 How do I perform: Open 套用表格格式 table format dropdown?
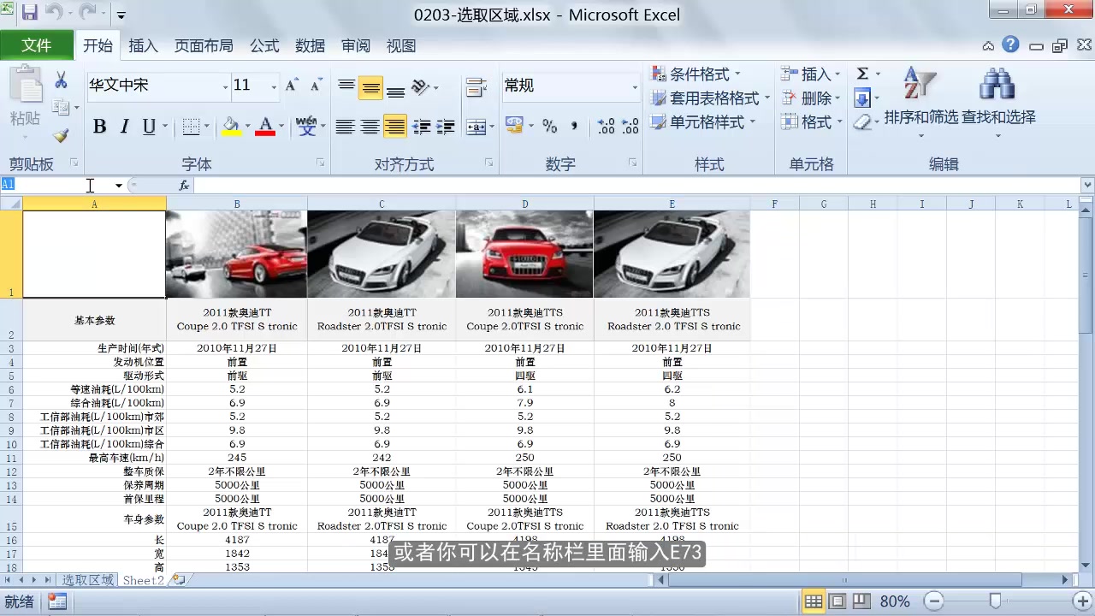[x=710, y=98]
